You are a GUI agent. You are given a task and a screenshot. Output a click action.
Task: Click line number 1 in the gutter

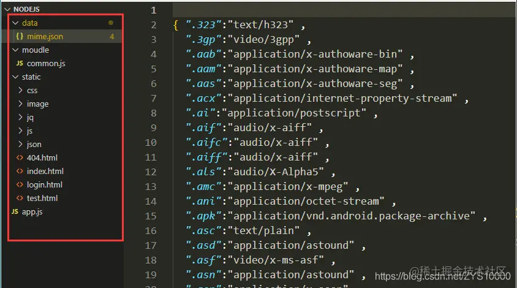153,10
